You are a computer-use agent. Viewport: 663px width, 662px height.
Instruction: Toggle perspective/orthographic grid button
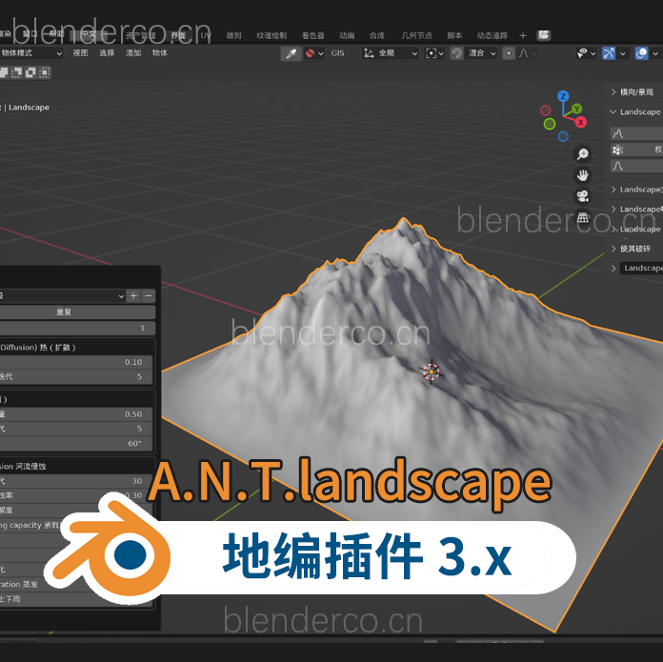click(583, 218)
